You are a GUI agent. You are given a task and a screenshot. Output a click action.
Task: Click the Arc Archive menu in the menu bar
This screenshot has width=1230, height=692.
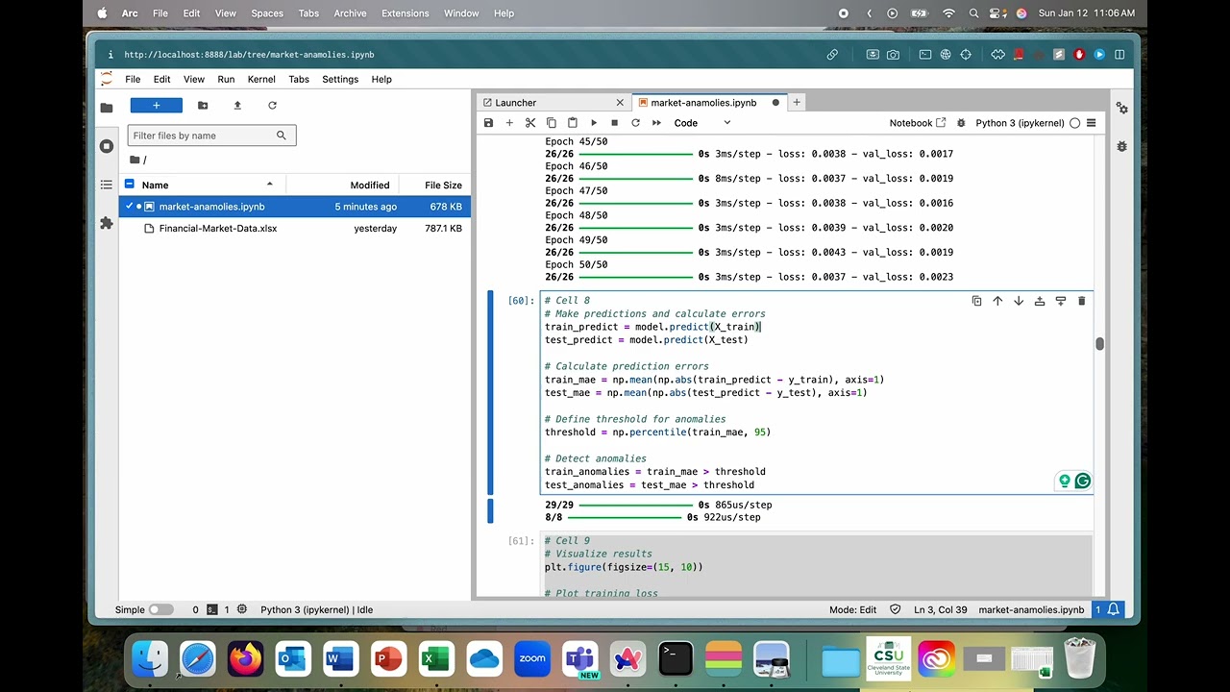point(350,13)
